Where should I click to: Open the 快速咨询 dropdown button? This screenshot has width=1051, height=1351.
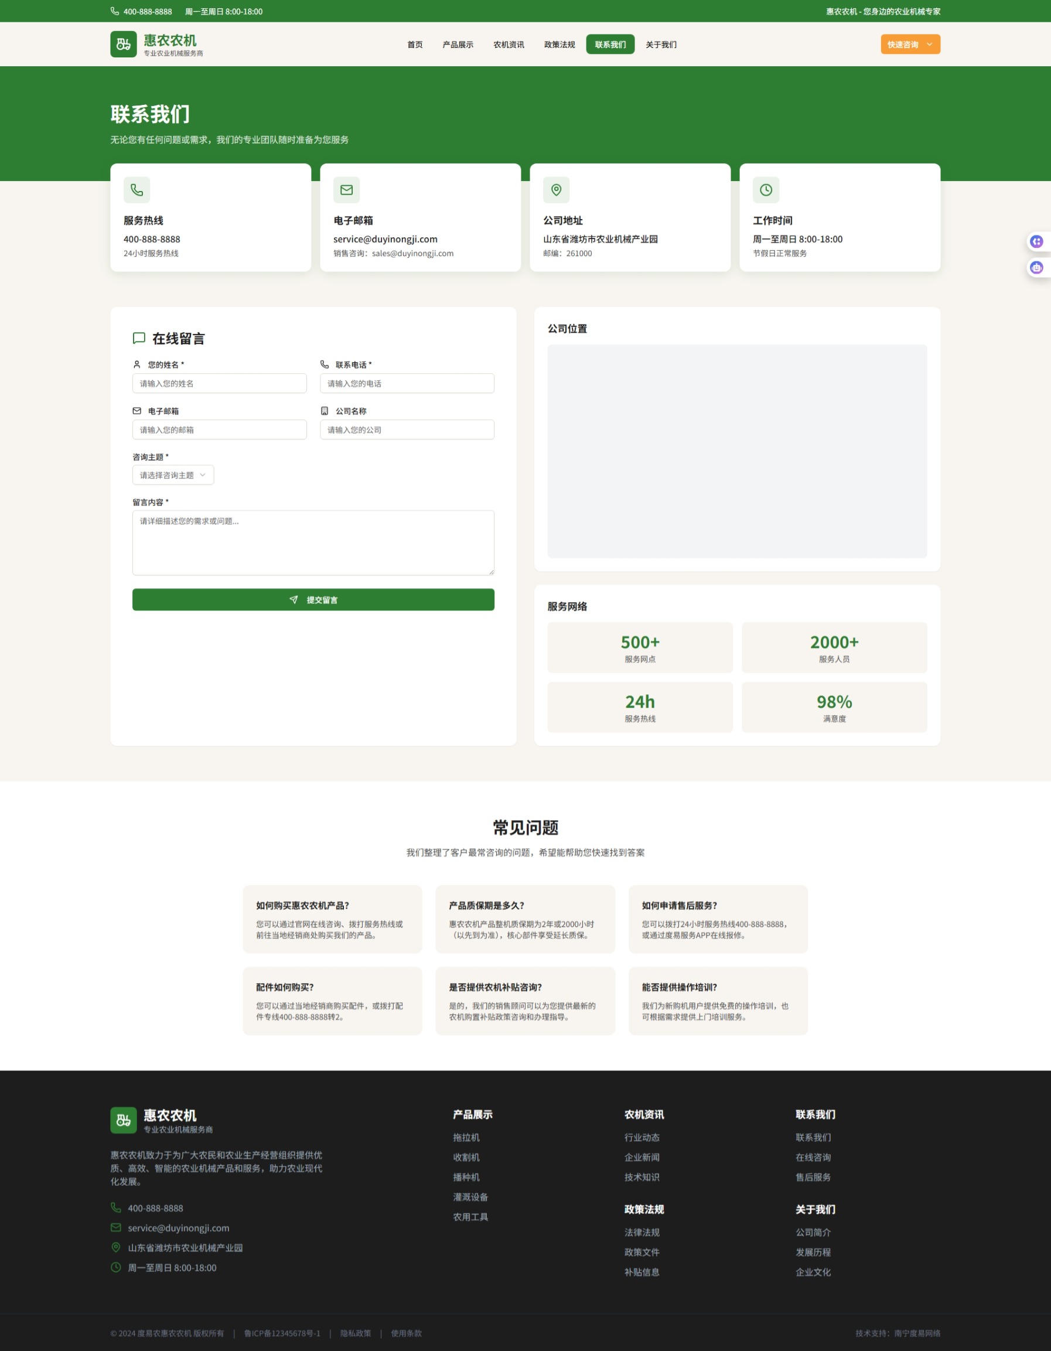click(x=910, y=45)
